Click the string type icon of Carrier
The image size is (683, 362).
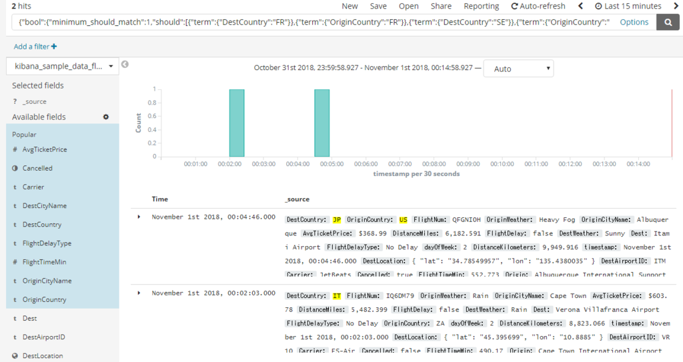click(x=15, y=187)
